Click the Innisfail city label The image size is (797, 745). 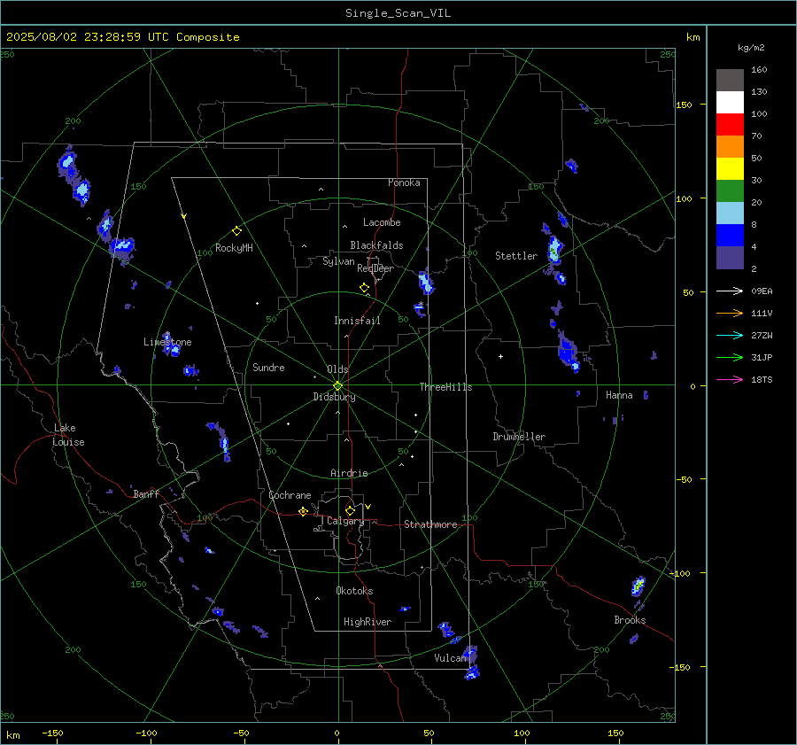[357, 321]
